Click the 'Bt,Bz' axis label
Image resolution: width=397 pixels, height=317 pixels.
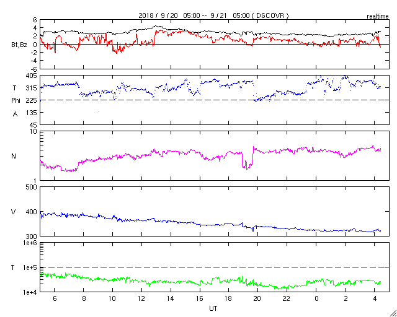coord(19,46)
